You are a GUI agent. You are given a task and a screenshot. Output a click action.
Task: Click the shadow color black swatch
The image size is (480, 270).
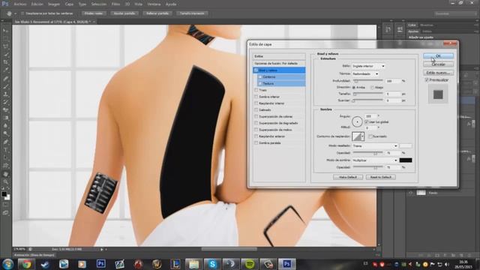point(406,160)
